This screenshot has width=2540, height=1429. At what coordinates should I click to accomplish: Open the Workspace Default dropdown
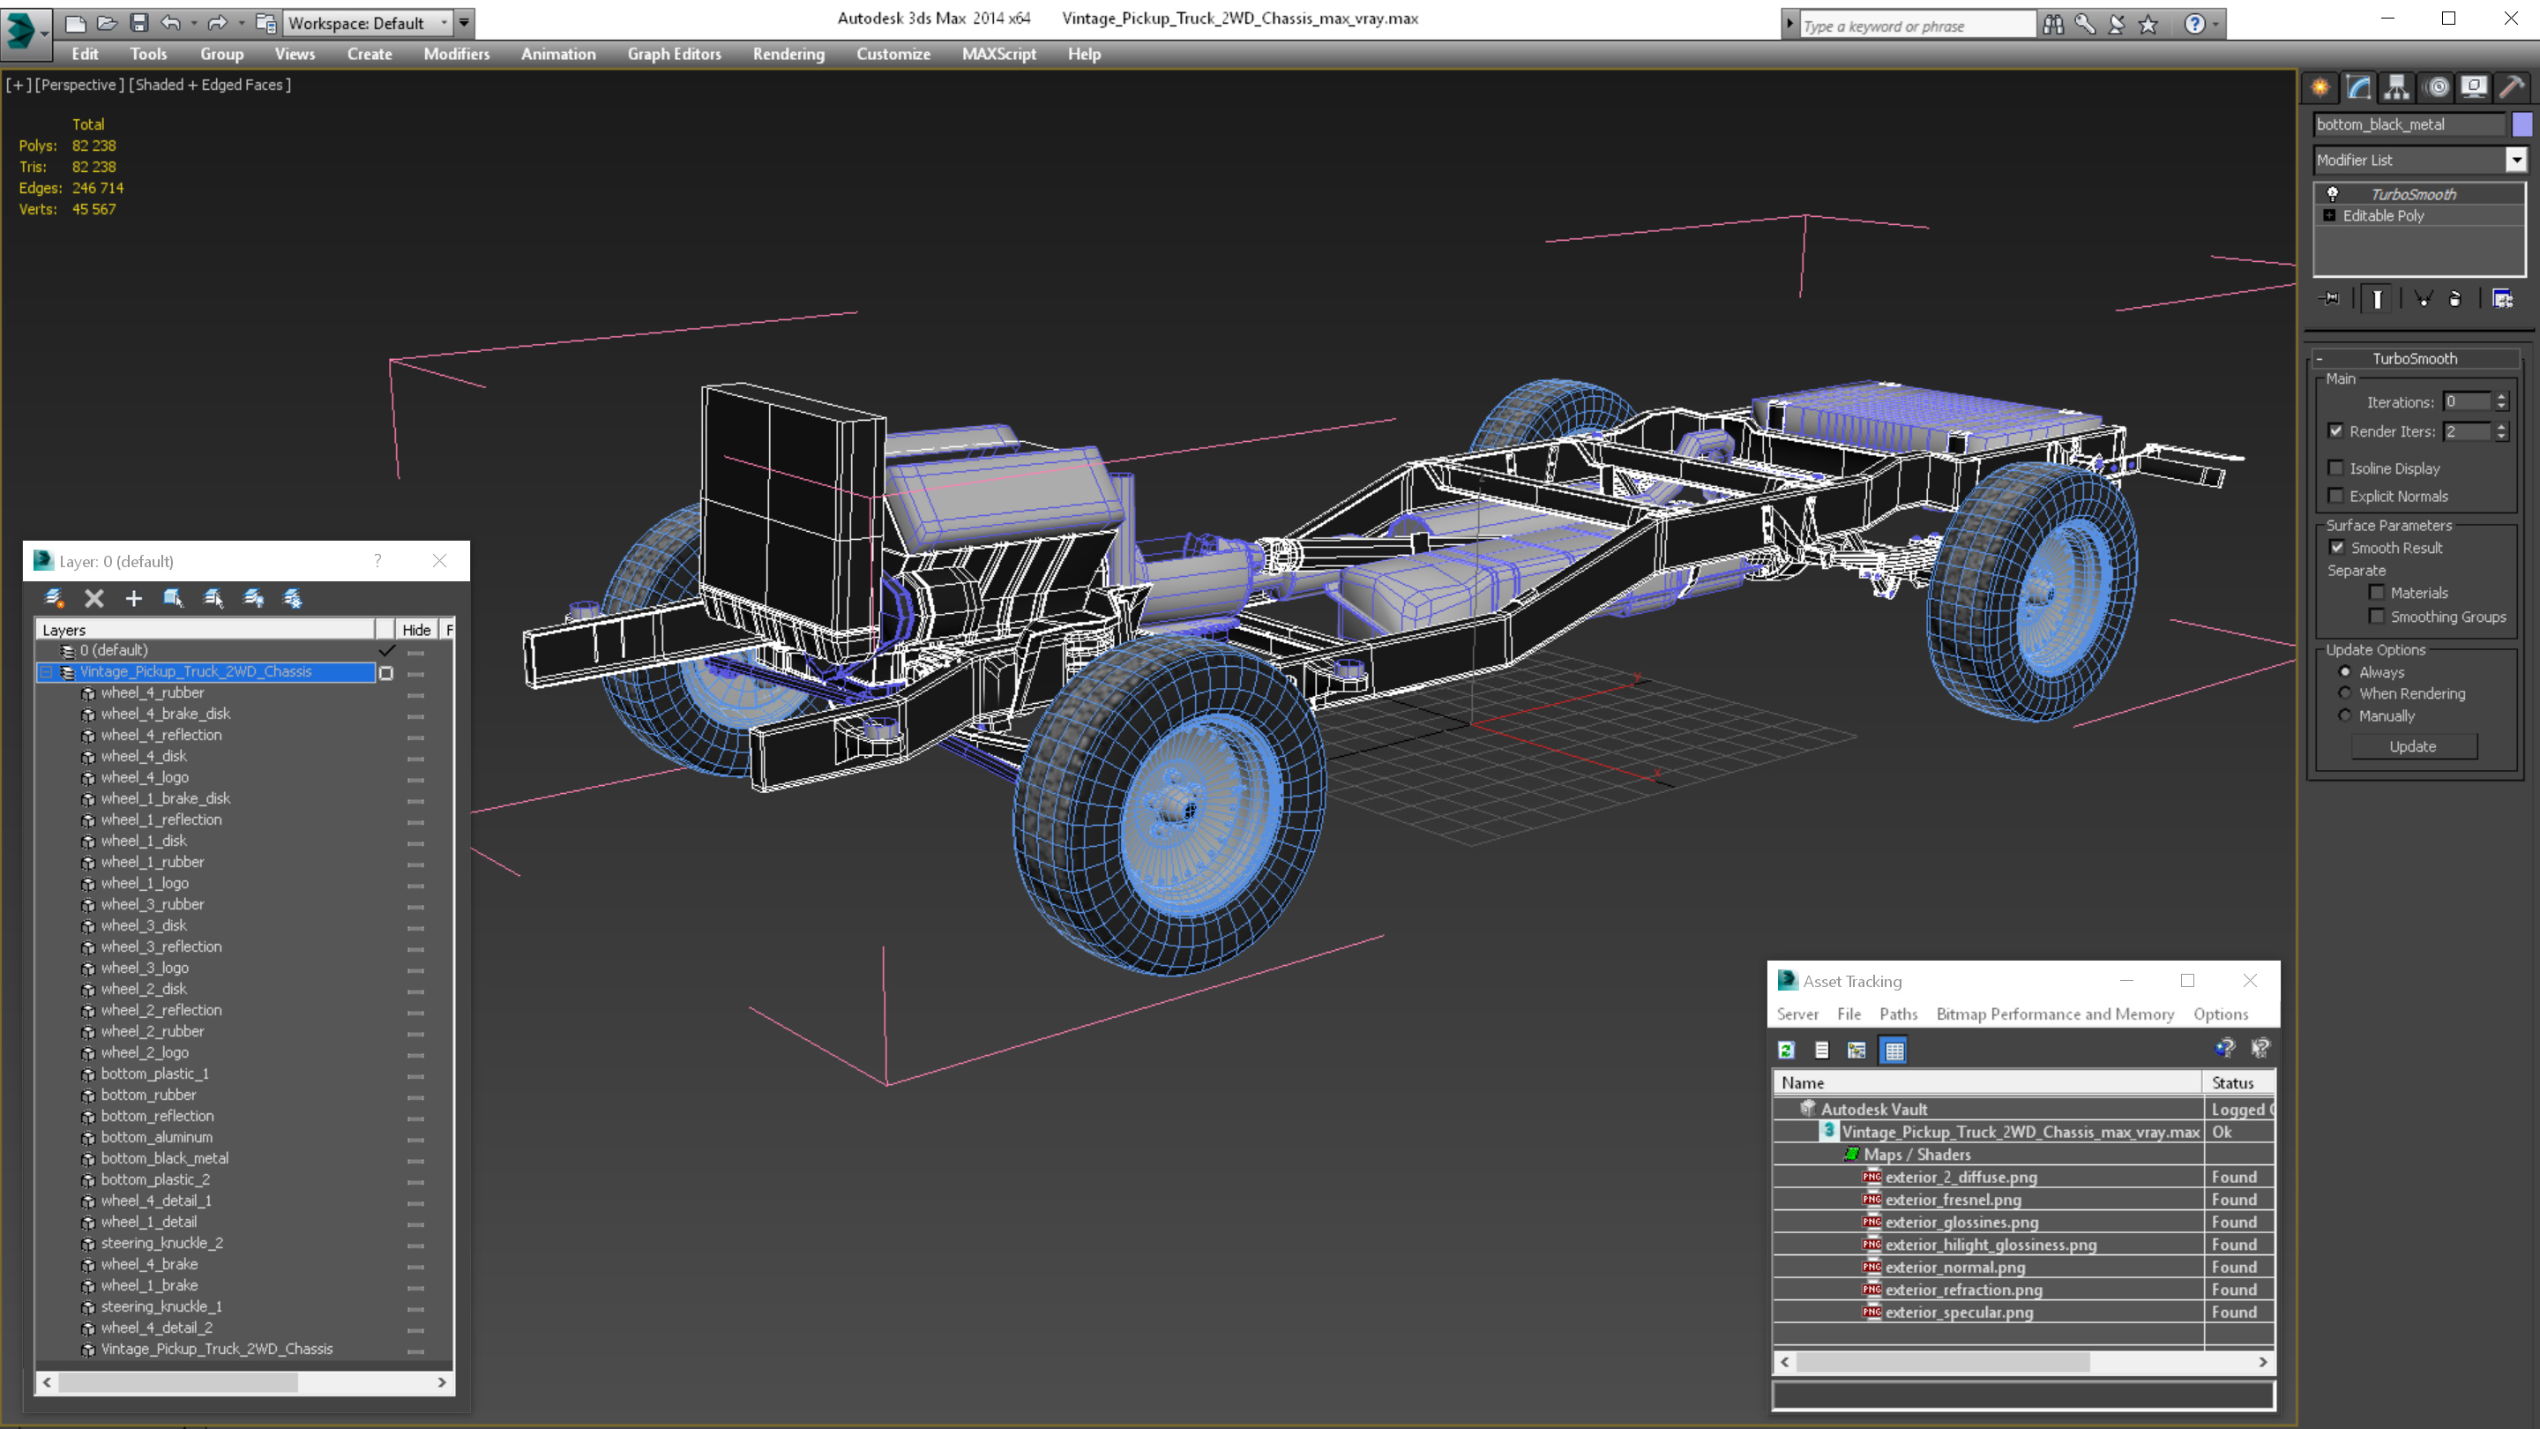[x=368, y=23]
